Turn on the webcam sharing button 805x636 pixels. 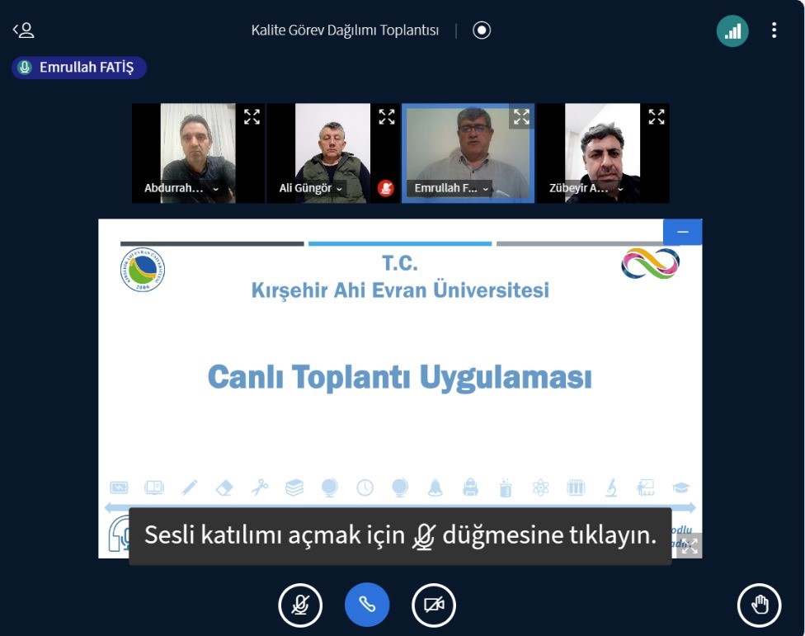point(434,605)
